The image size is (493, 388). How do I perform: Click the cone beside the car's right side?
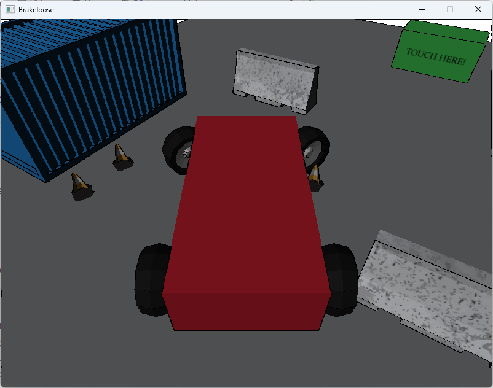coord(315,178)
